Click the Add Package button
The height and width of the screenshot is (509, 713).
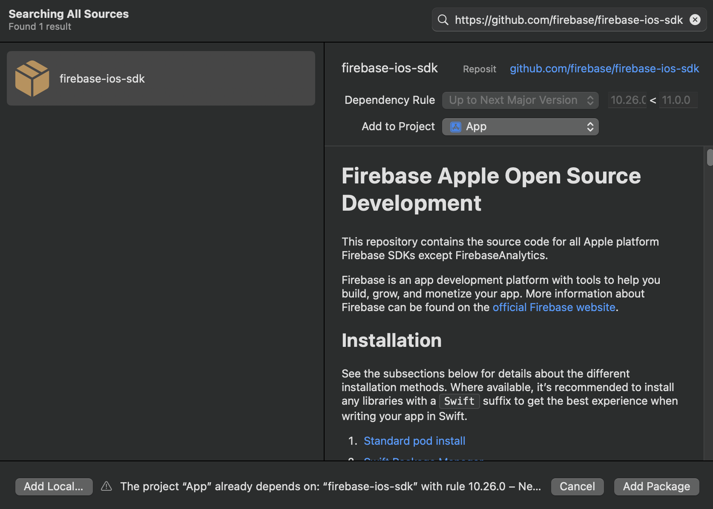tap(656, 486)
